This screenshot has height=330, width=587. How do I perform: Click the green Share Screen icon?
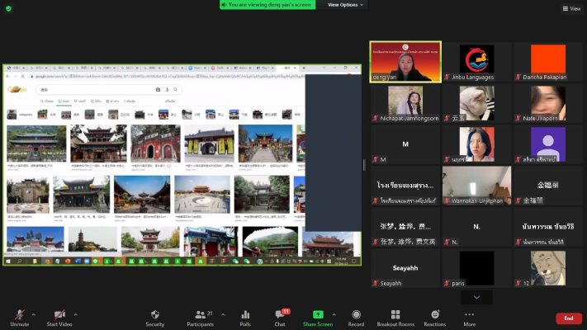point(318,314)
